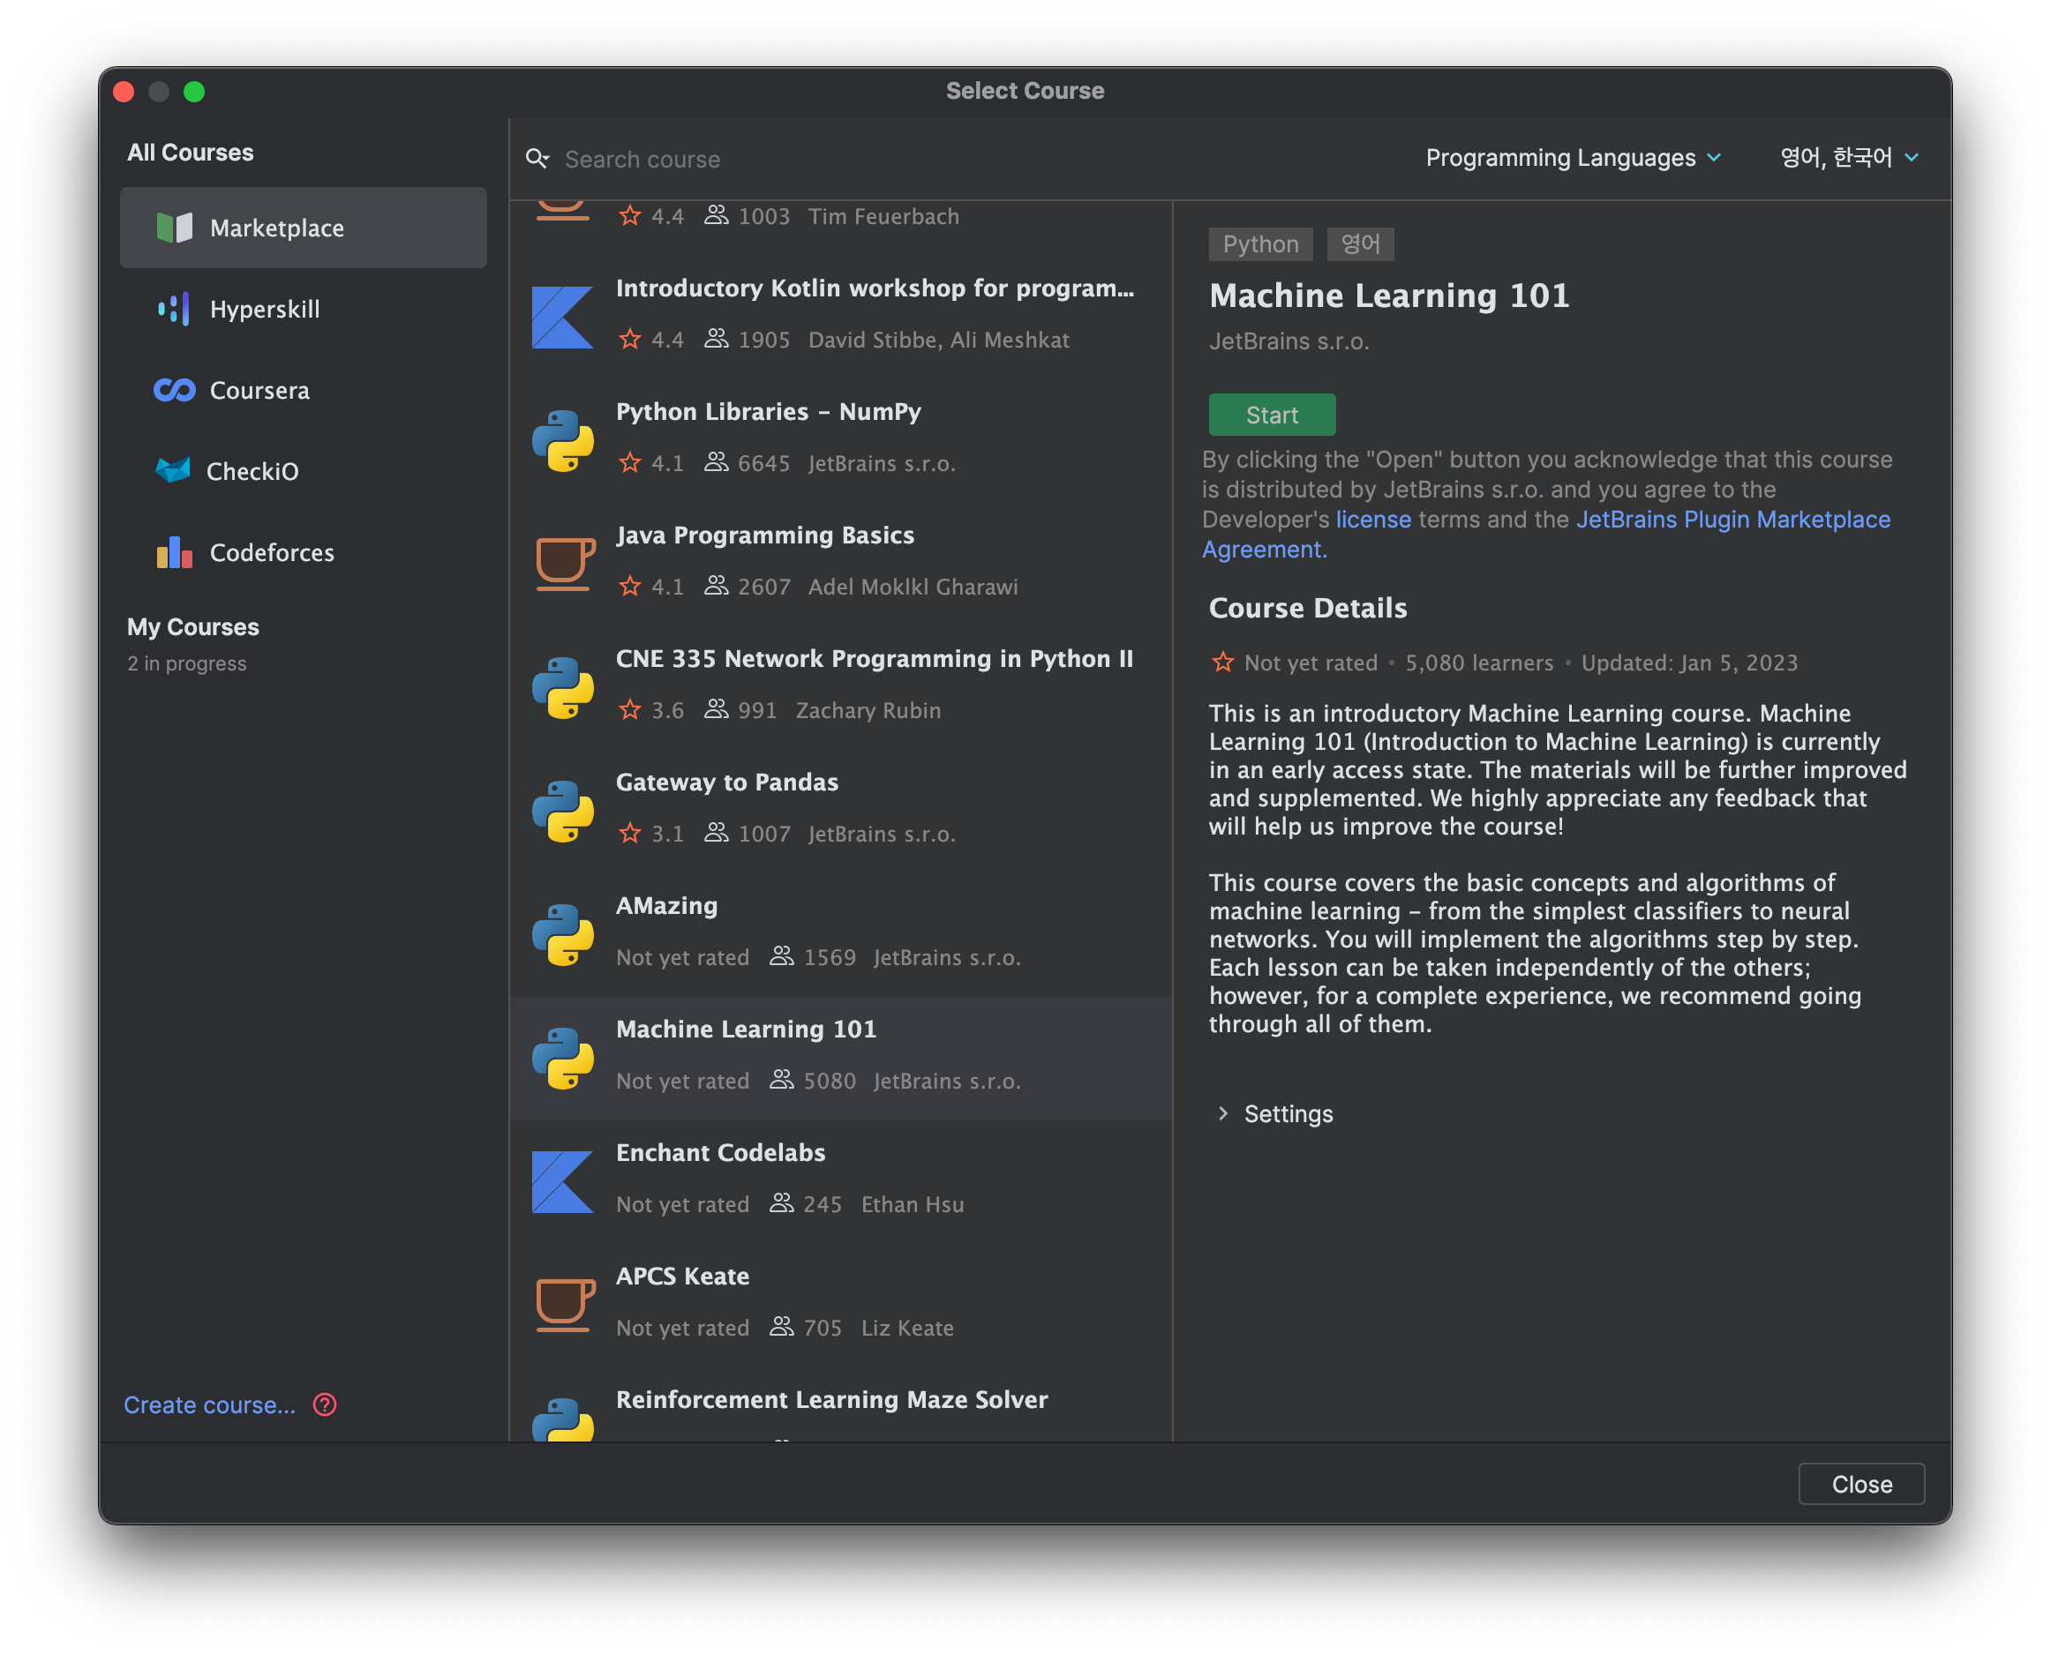2051x1655 pixels.
Task: Click the Marketplace book icon
Action: [x=174, y=228]
